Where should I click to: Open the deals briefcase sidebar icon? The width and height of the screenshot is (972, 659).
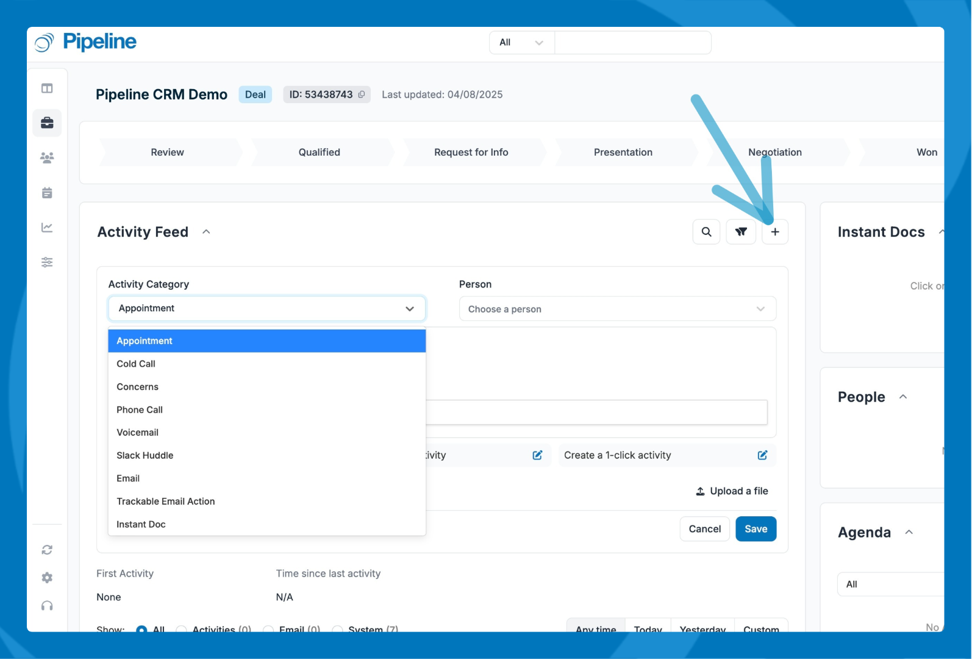[47, 123]
